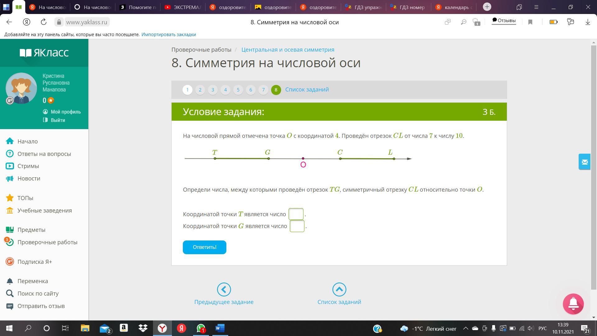597x336 pixels.
Task: Click the pink notification bell button
Action: click(x=573, y=304)
